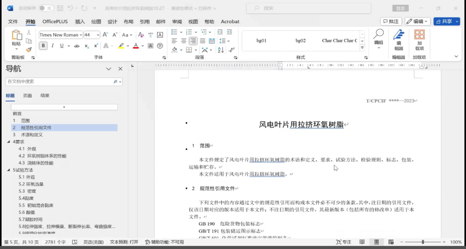
Task: Increase font size with the larger A icon
Action: coord(105,35)
